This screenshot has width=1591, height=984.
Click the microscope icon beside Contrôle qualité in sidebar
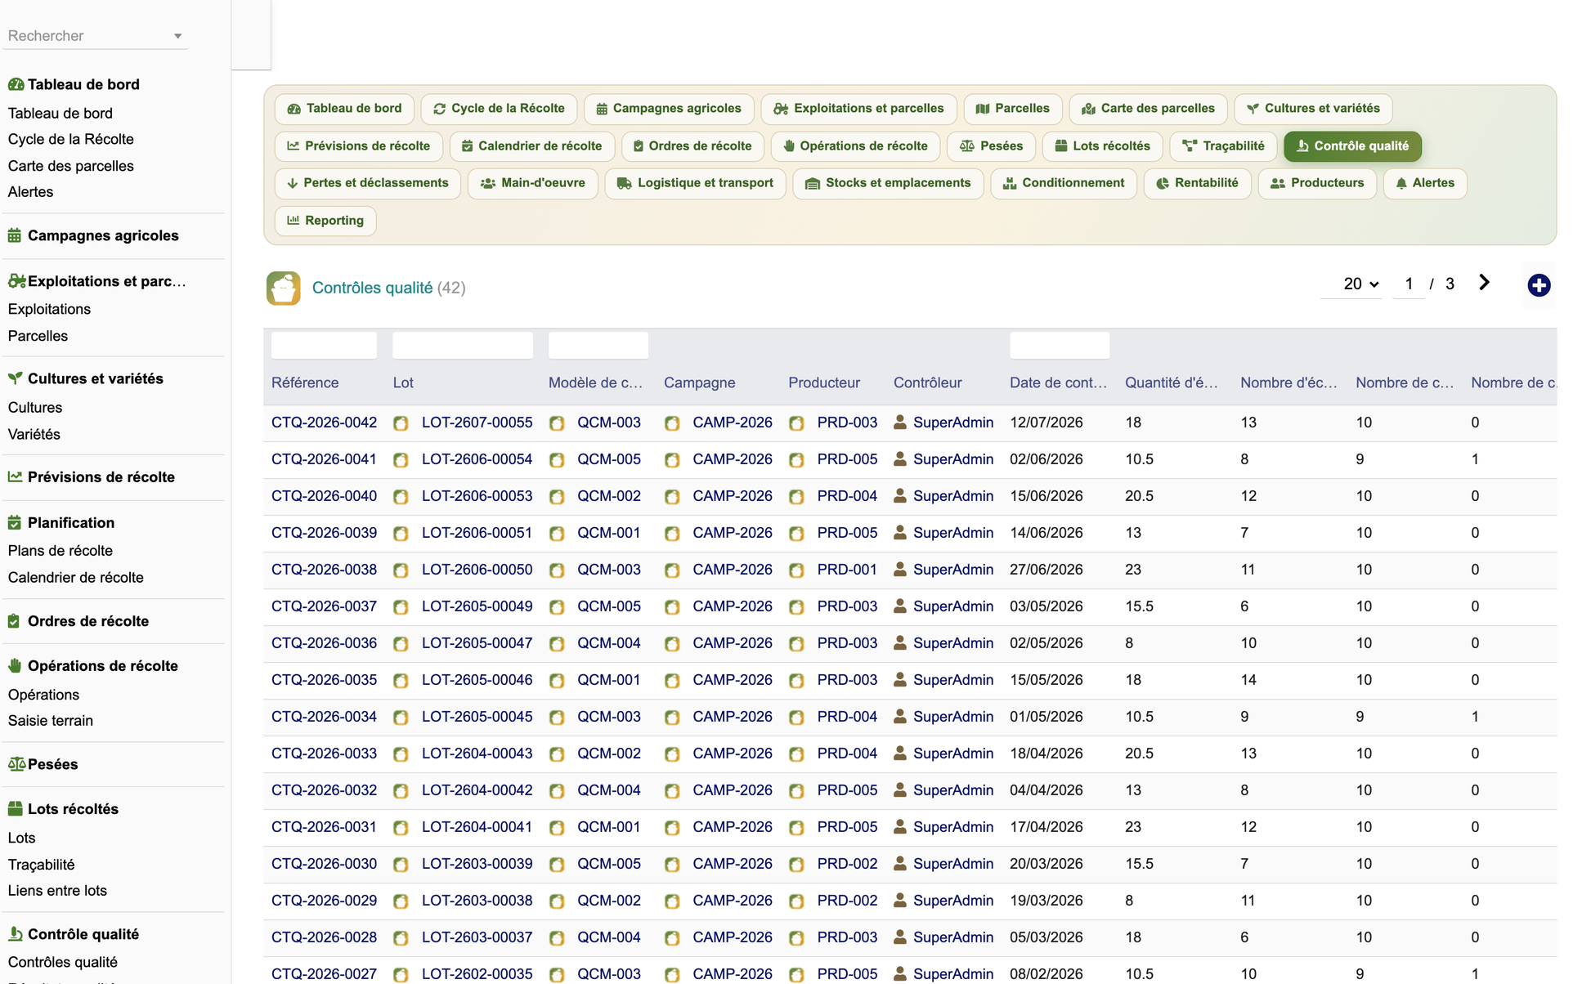coord(15,934)
